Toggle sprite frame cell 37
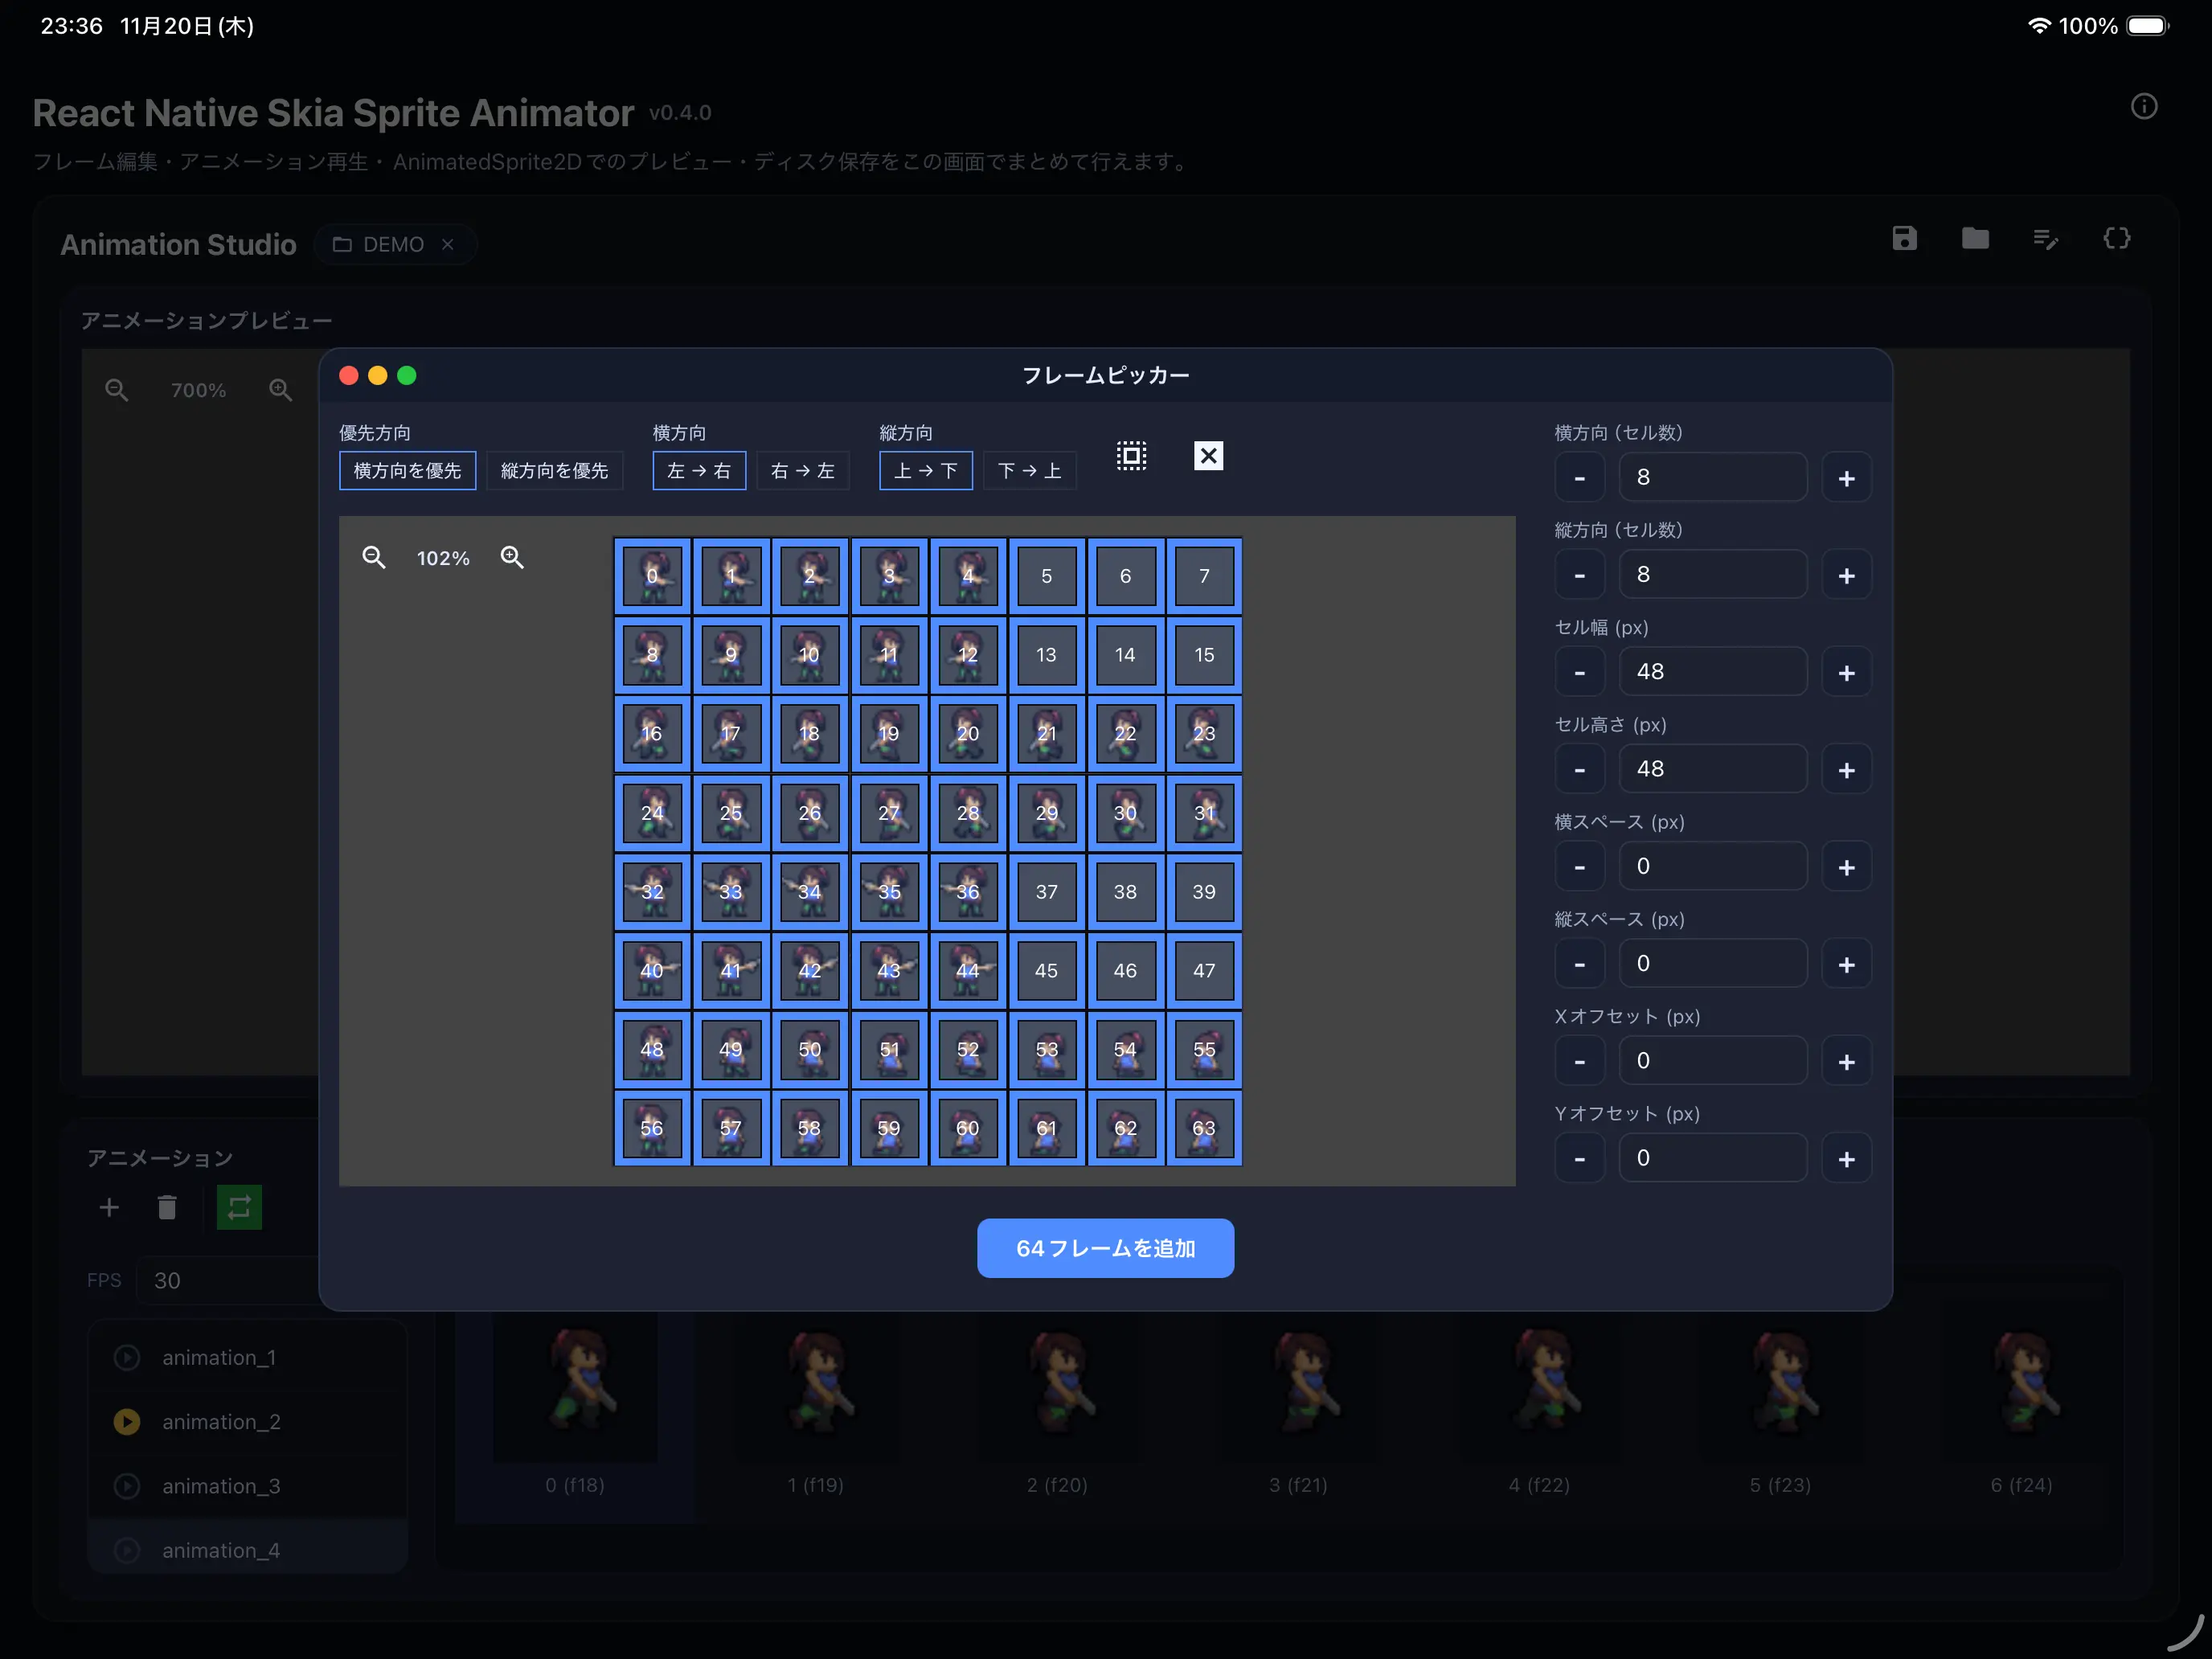2212x1659 pixels. (x=1046, y=891)
